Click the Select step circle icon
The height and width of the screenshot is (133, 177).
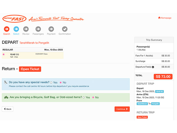click(x=16, y=29)
